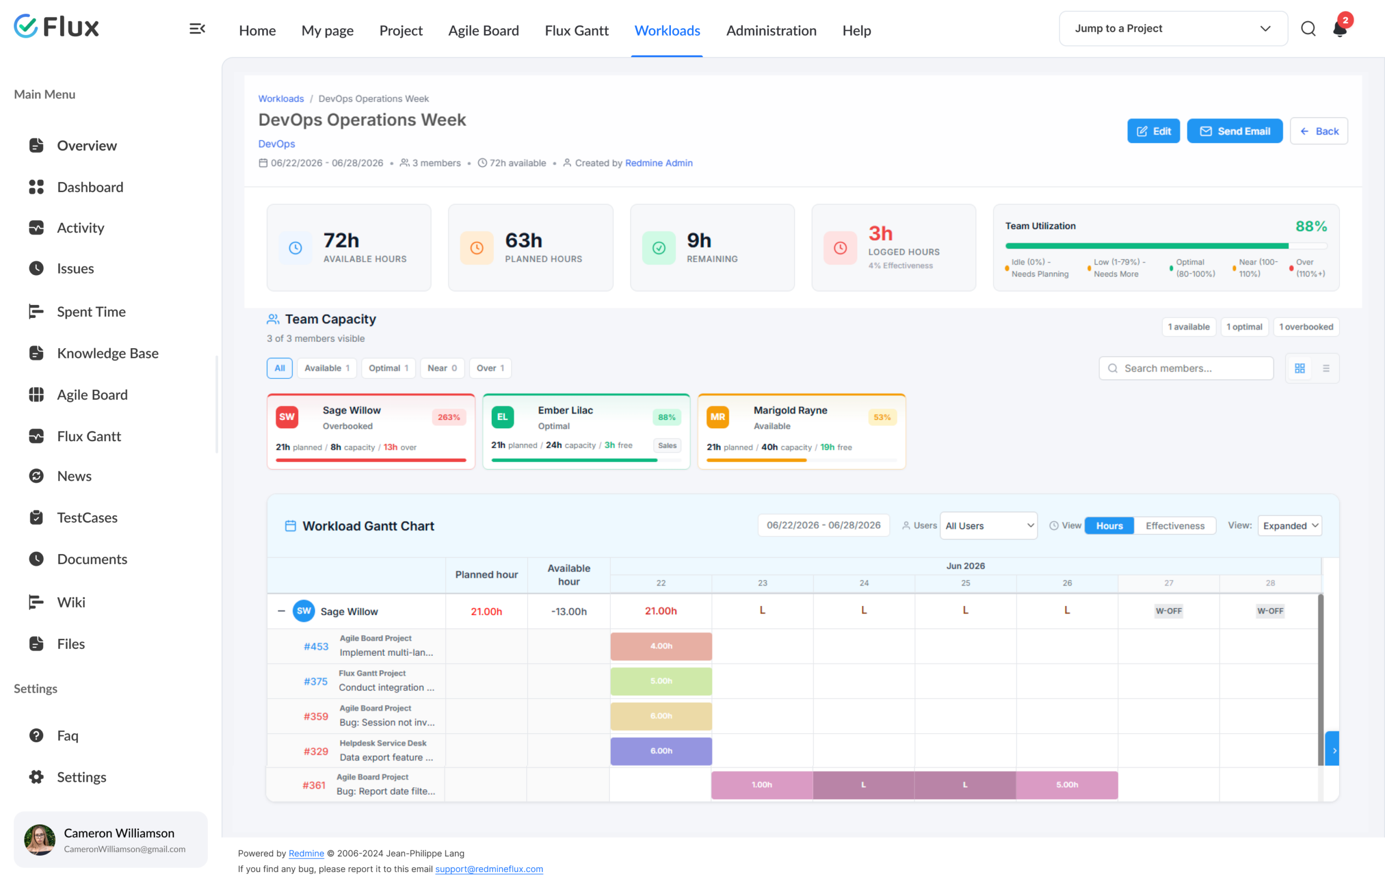The image size is (1385, 885).
Task: Click the Available Hours clock icon
Action: point(295,248)
